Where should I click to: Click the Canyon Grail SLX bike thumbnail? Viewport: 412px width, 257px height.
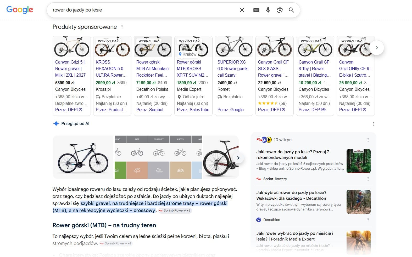click(x=275, y=47)
